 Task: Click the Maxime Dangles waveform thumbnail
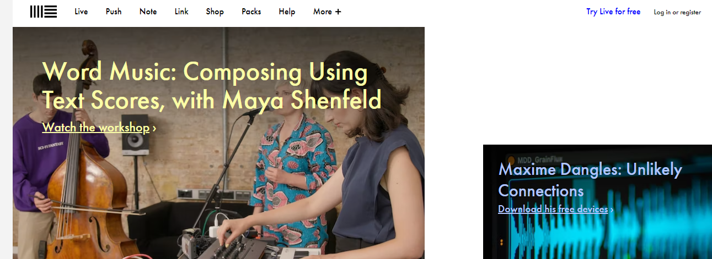pos(597,202)
